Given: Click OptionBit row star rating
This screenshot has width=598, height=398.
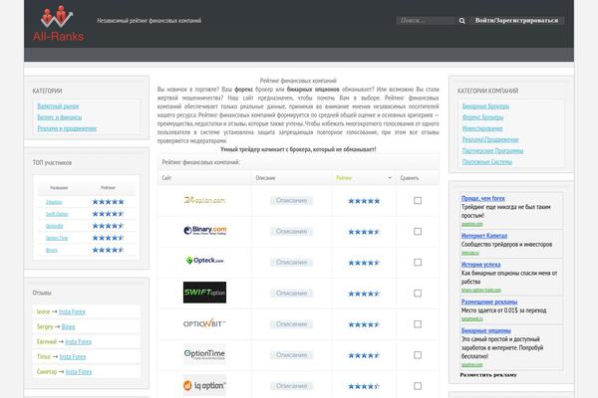Looking at the screenshot, I should tap(364, 324).
